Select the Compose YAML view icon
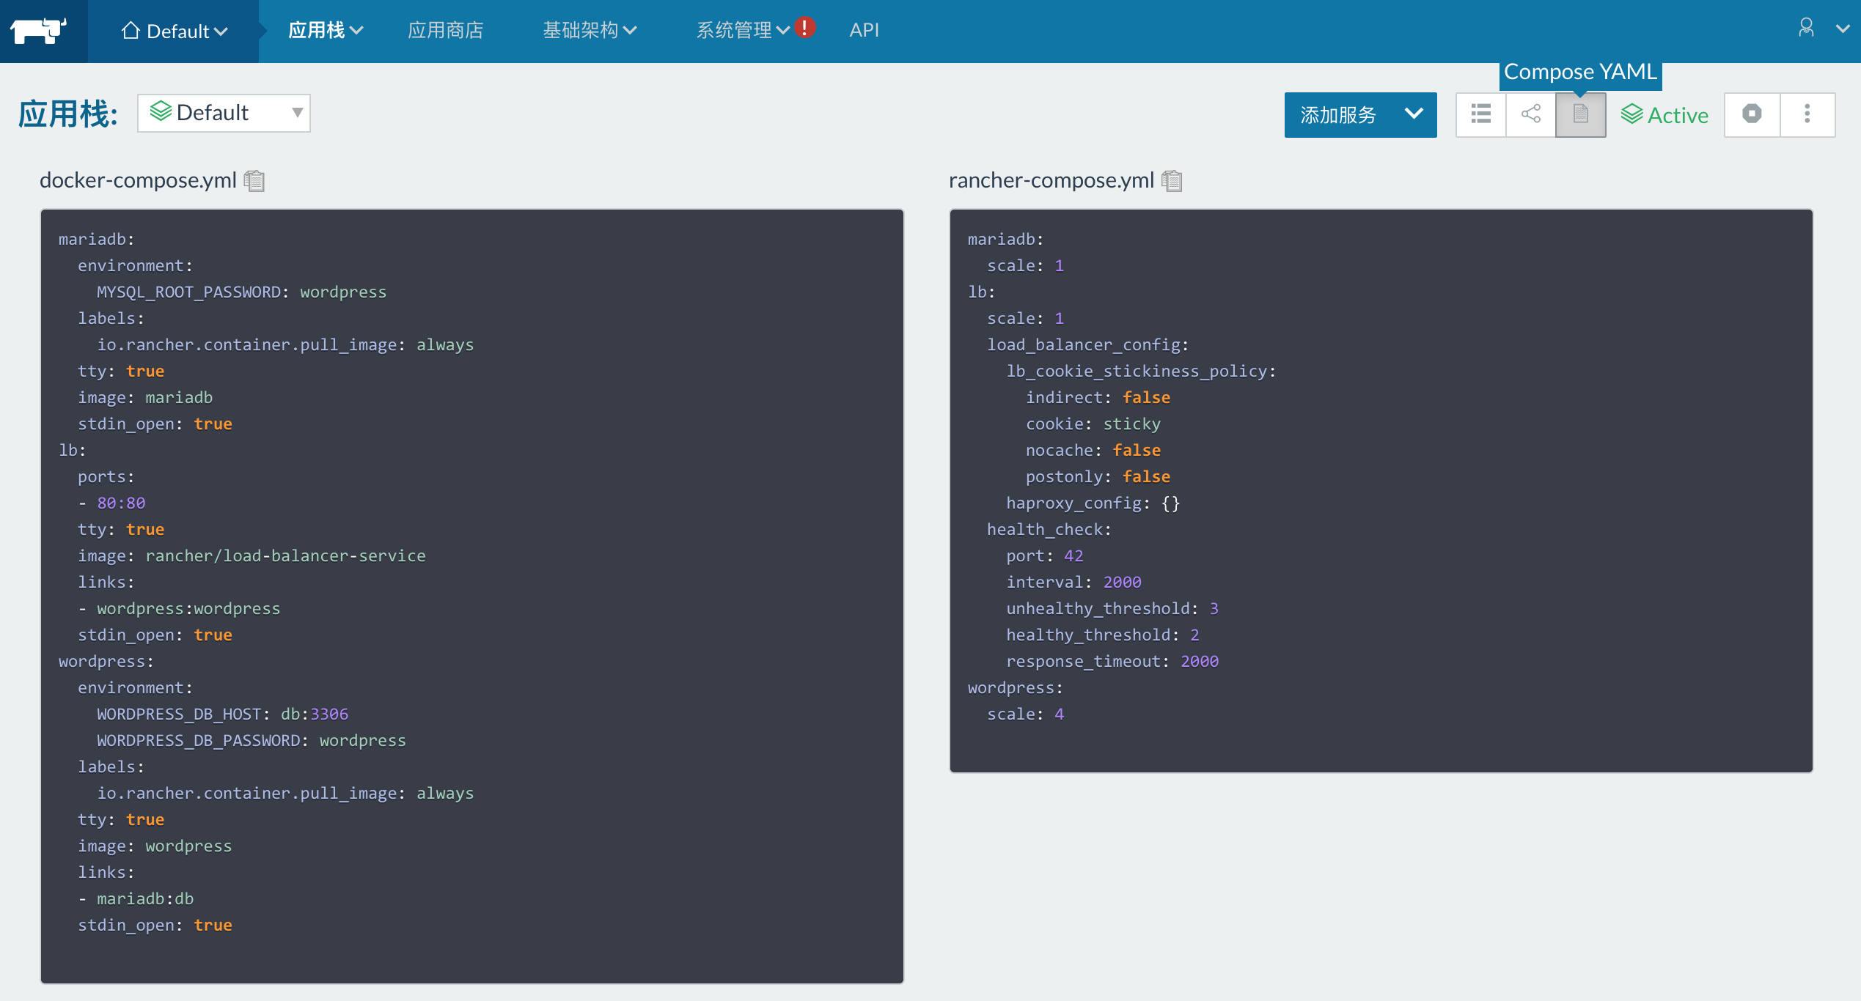Viewport: 1861px width, 1001px height. 1581,114
